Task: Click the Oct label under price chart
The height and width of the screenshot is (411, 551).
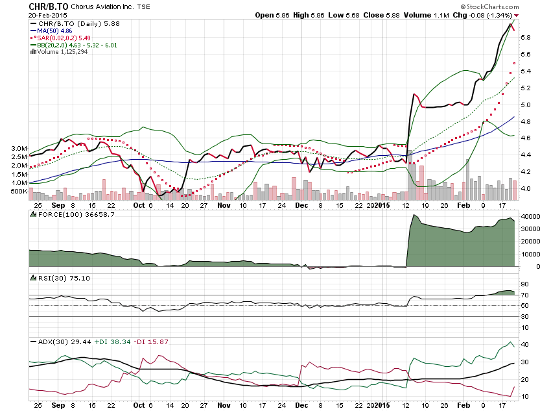Action: pos(139,205)
